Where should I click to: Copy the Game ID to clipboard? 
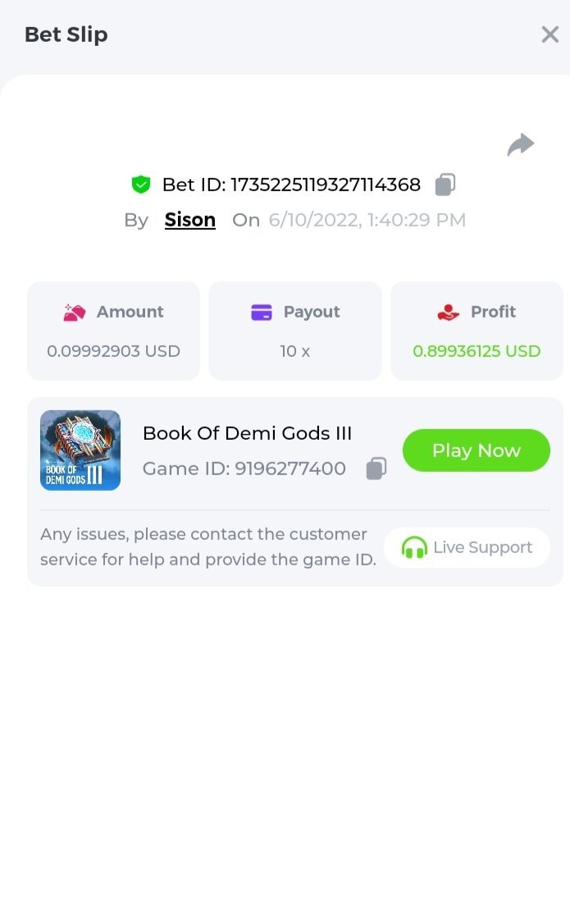tap(376, 468)
